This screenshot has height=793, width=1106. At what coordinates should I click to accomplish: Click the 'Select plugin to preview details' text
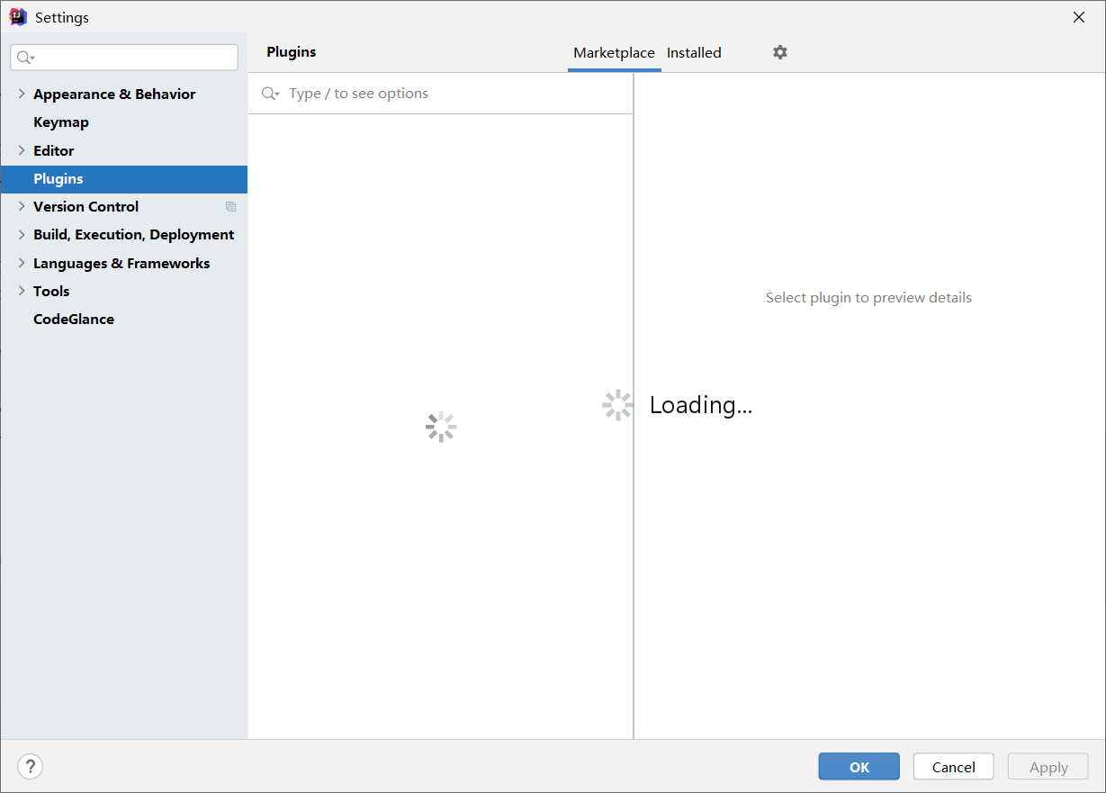868,298
